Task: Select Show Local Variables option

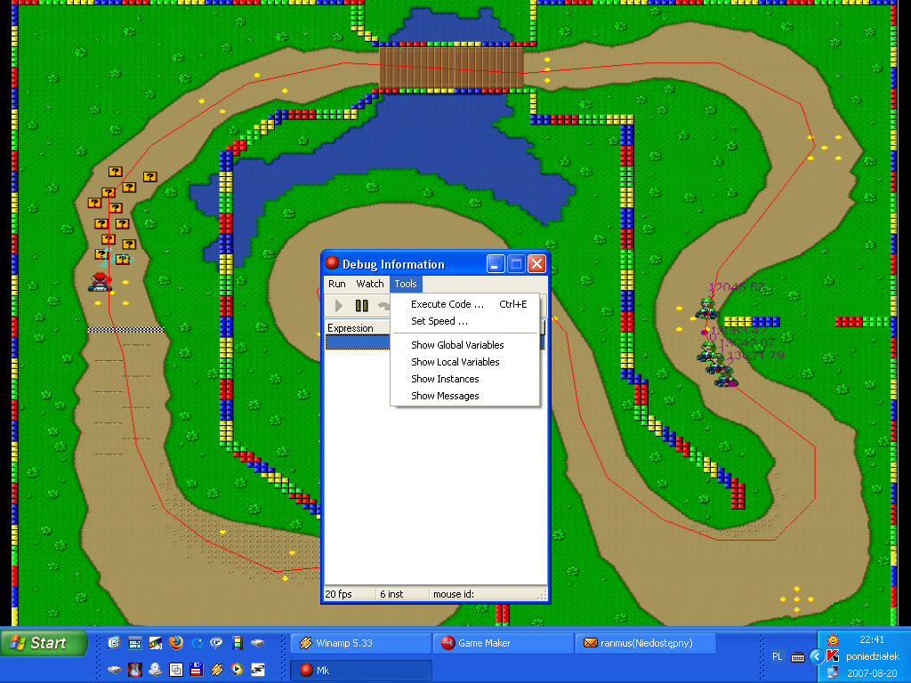Action: point(455,362)
